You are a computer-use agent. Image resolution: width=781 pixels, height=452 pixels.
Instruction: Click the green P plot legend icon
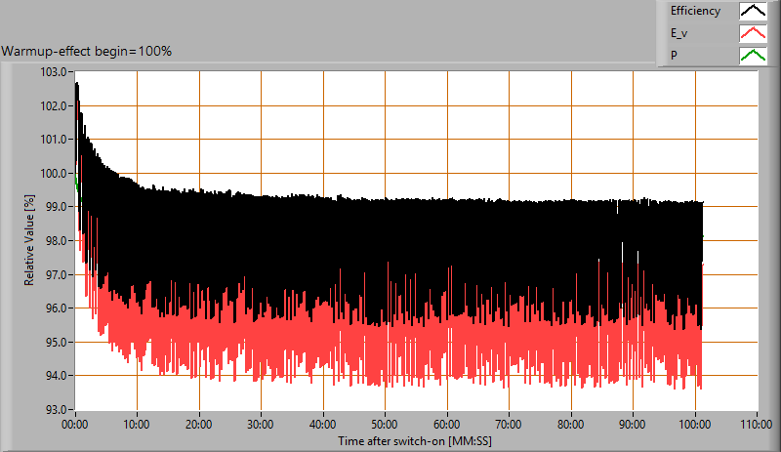[x=752, y=55]
